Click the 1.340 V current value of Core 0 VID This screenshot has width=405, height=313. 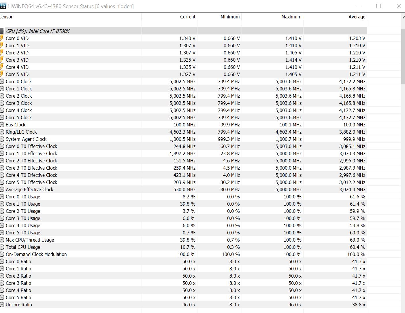pos(187,38)
